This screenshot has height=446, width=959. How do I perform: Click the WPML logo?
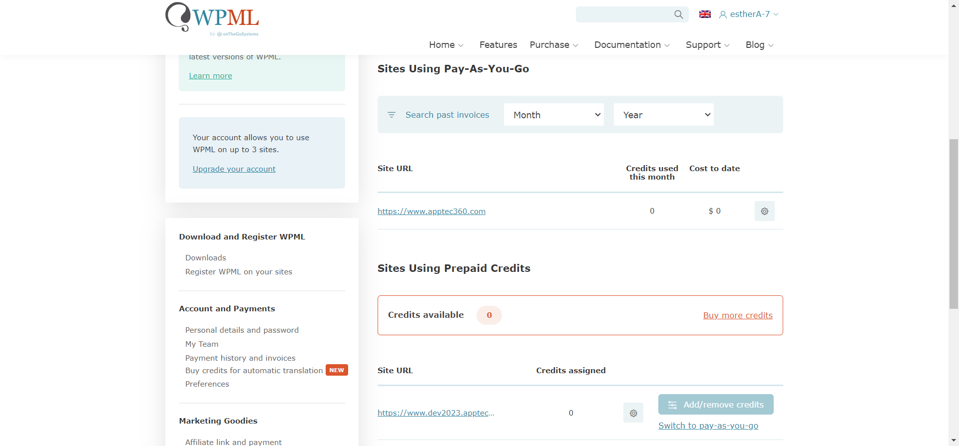pos(212,19)
